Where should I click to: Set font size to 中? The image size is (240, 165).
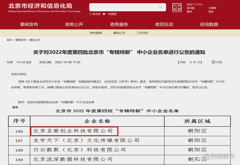(x=195, y=62)
